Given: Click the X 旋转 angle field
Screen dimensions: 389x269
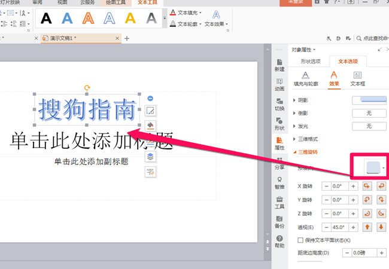Looking at the screenshot, I should click(x=340, y=186).
